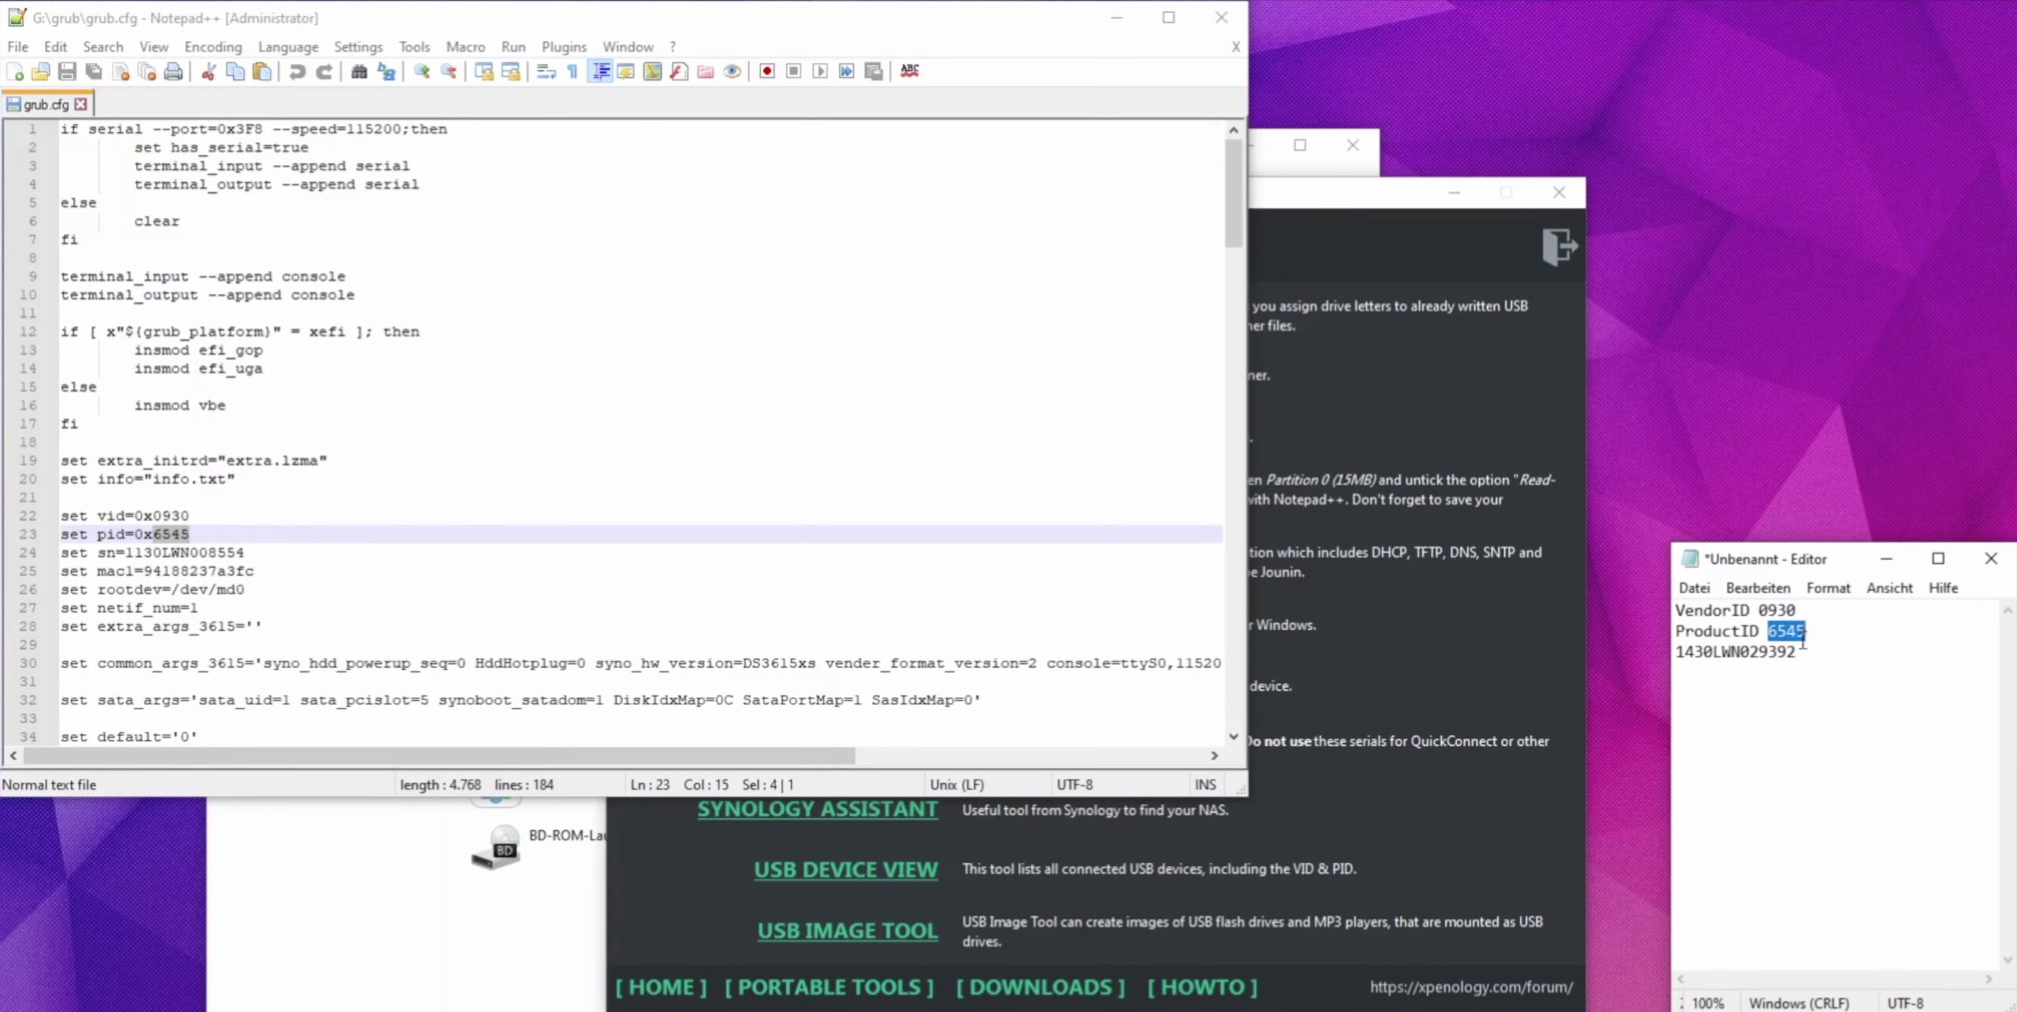Open Folder as Workspace icon
2017x1012 pixels.
[x=706, y=72]
